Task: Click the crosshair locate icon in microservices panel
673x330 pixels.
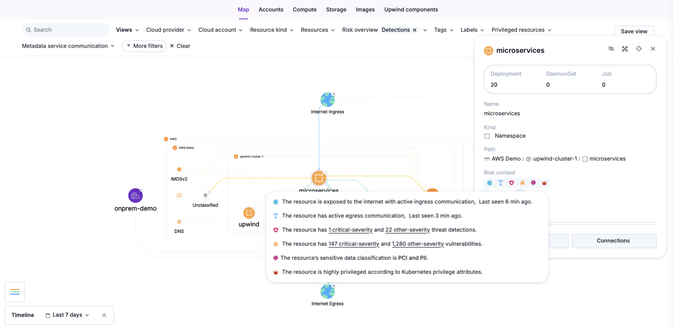Action: (638, 49)
